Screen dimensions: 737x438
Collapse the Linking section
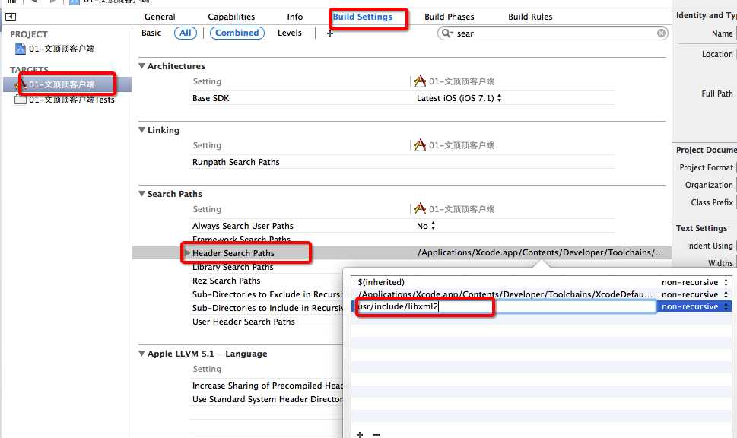point(141,130)
